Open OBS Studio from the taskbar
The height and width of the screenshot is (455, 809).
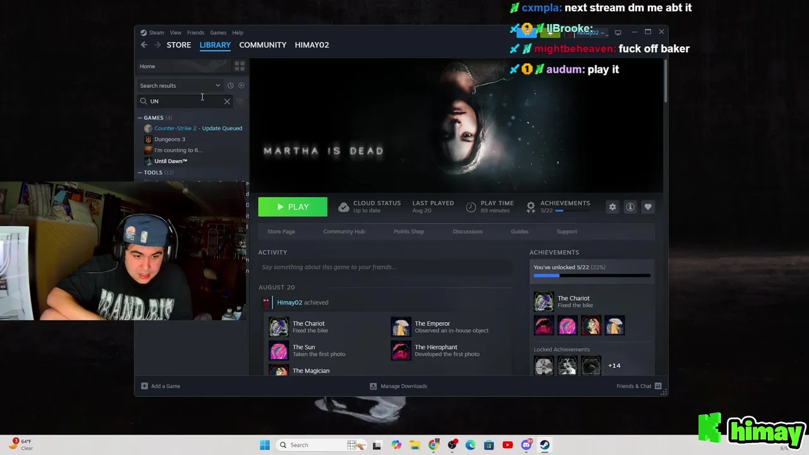452,445
